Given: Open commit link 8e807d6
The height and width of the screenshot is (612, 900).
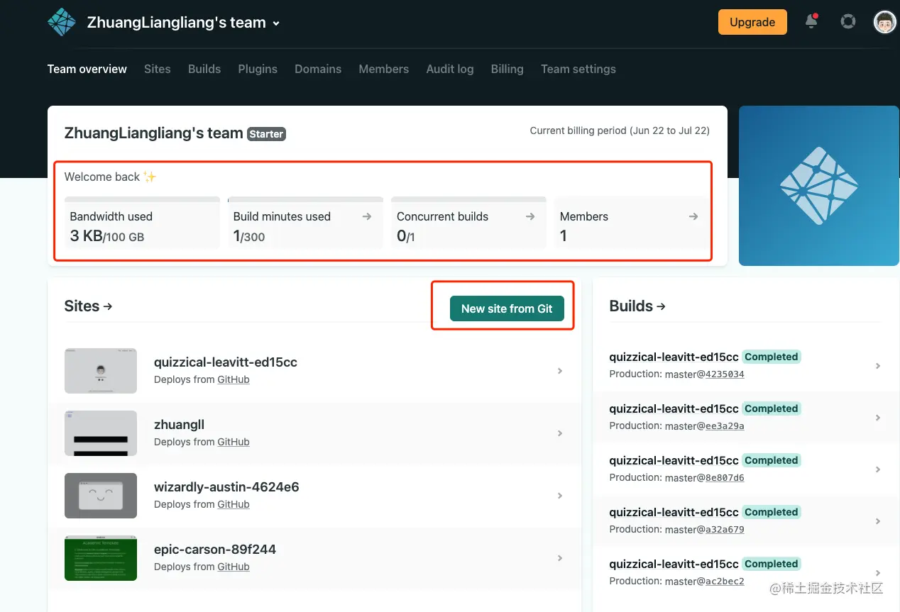Looking at the screenshot, I should click(725, 477).
